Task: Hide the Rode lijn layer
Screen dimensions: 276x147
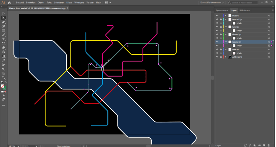Action: point(217,50)
